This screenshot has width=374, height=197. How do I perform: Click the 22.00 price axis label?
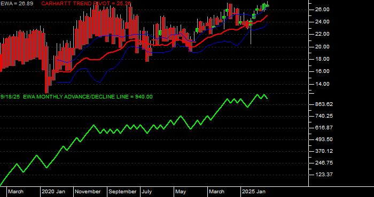point(323,34)
